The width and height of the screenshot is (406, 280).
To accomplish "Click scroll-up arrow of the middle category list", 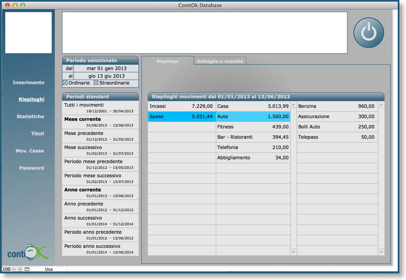I will click(293, 105).
